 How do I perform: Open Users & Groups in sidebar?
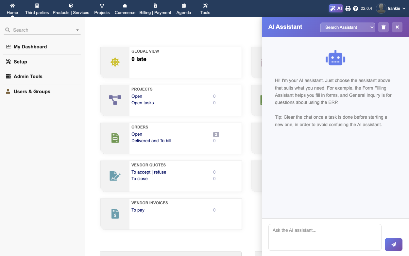32,92
